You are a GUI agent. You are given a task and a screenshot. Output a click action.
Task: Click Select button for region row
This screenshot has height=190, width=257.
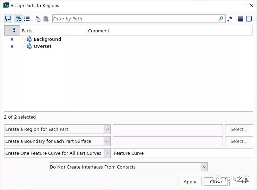pos(239,129)
